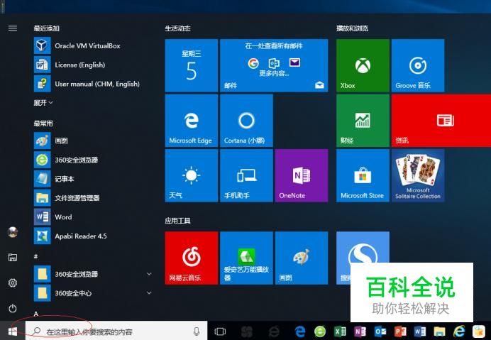Open File Explorer on the taskbar
The image size is (491, 340).
(x=439, y=331)
